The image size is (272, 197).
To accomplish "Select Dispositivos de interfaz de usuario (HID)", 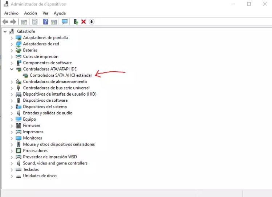I will click(60, 94).
